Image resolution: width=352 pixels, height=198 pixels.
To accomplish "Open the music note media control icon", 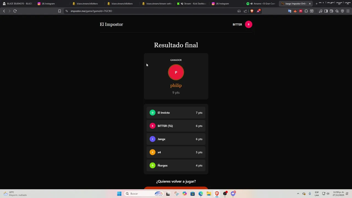I will click(320, 11).
